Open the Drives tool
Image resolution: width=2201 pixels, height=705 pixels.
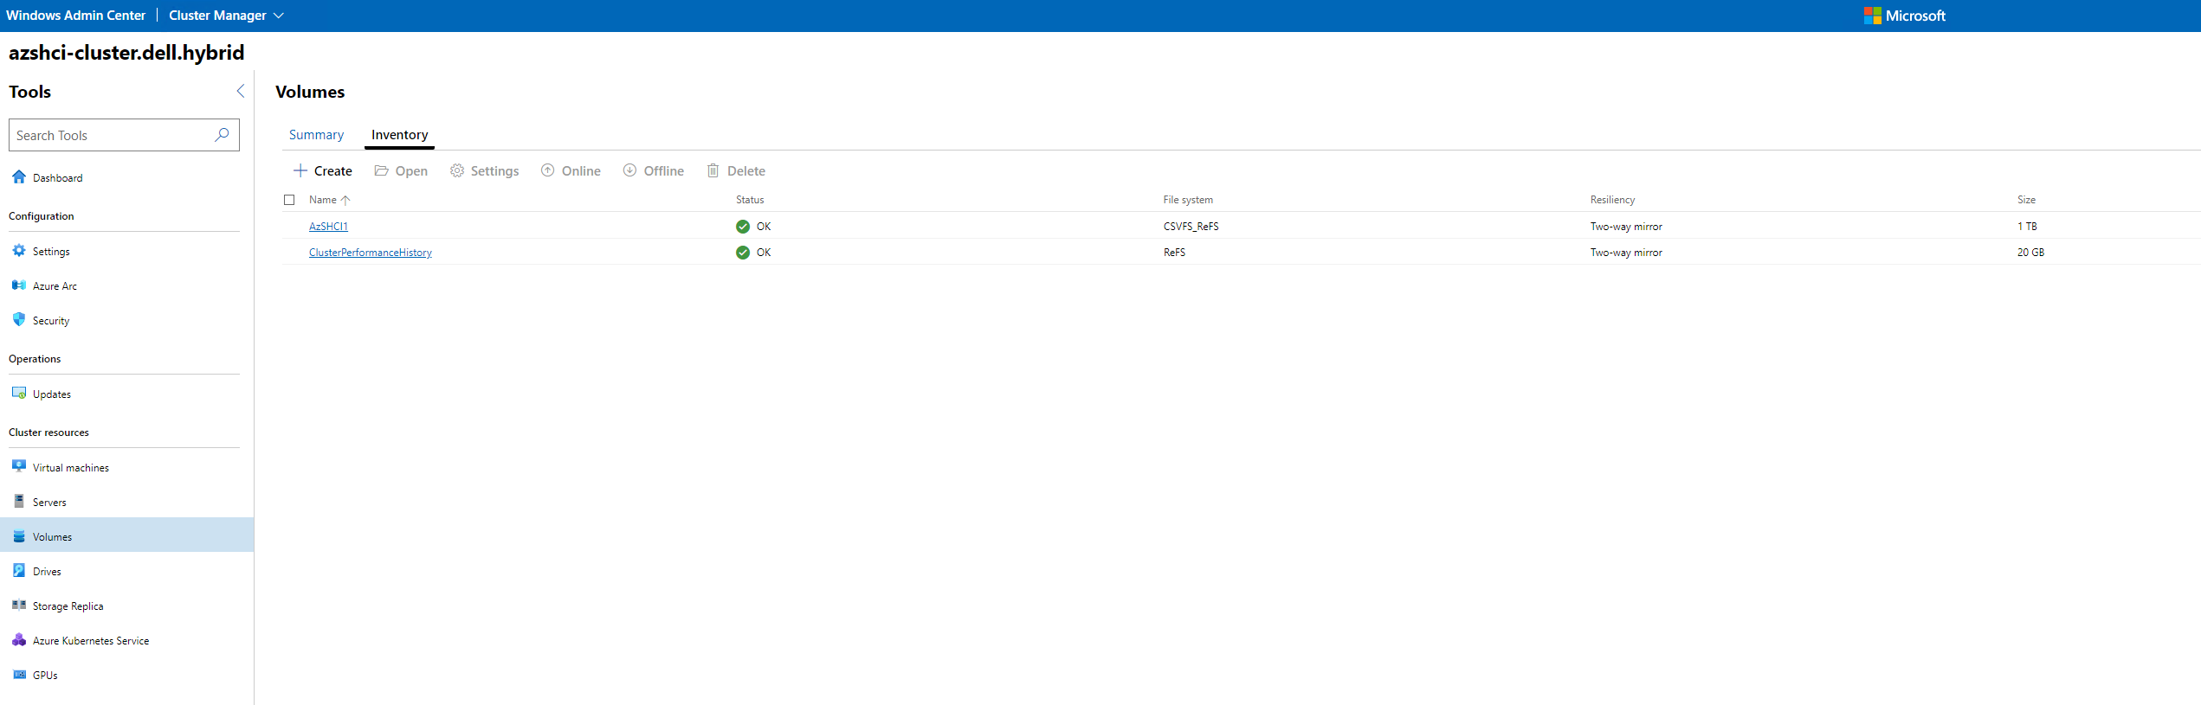click(x=47, y=572)
